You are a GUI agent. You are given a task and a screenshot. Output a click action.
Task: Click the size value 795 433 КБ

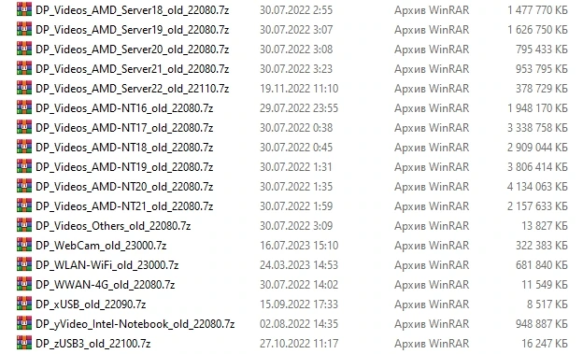[x=542, y=50]
